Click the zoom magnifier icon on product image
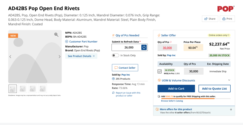 point(56,35)
